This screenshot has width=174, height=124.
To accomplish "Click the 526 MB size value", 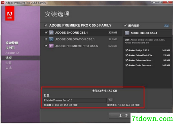I will click(x=113, y=46).
